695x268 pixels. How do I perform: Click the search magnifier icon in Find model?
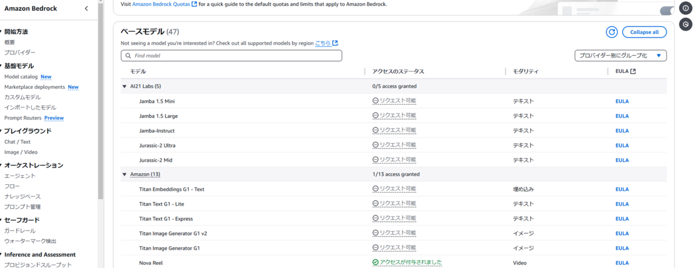(x=127, y=55)
